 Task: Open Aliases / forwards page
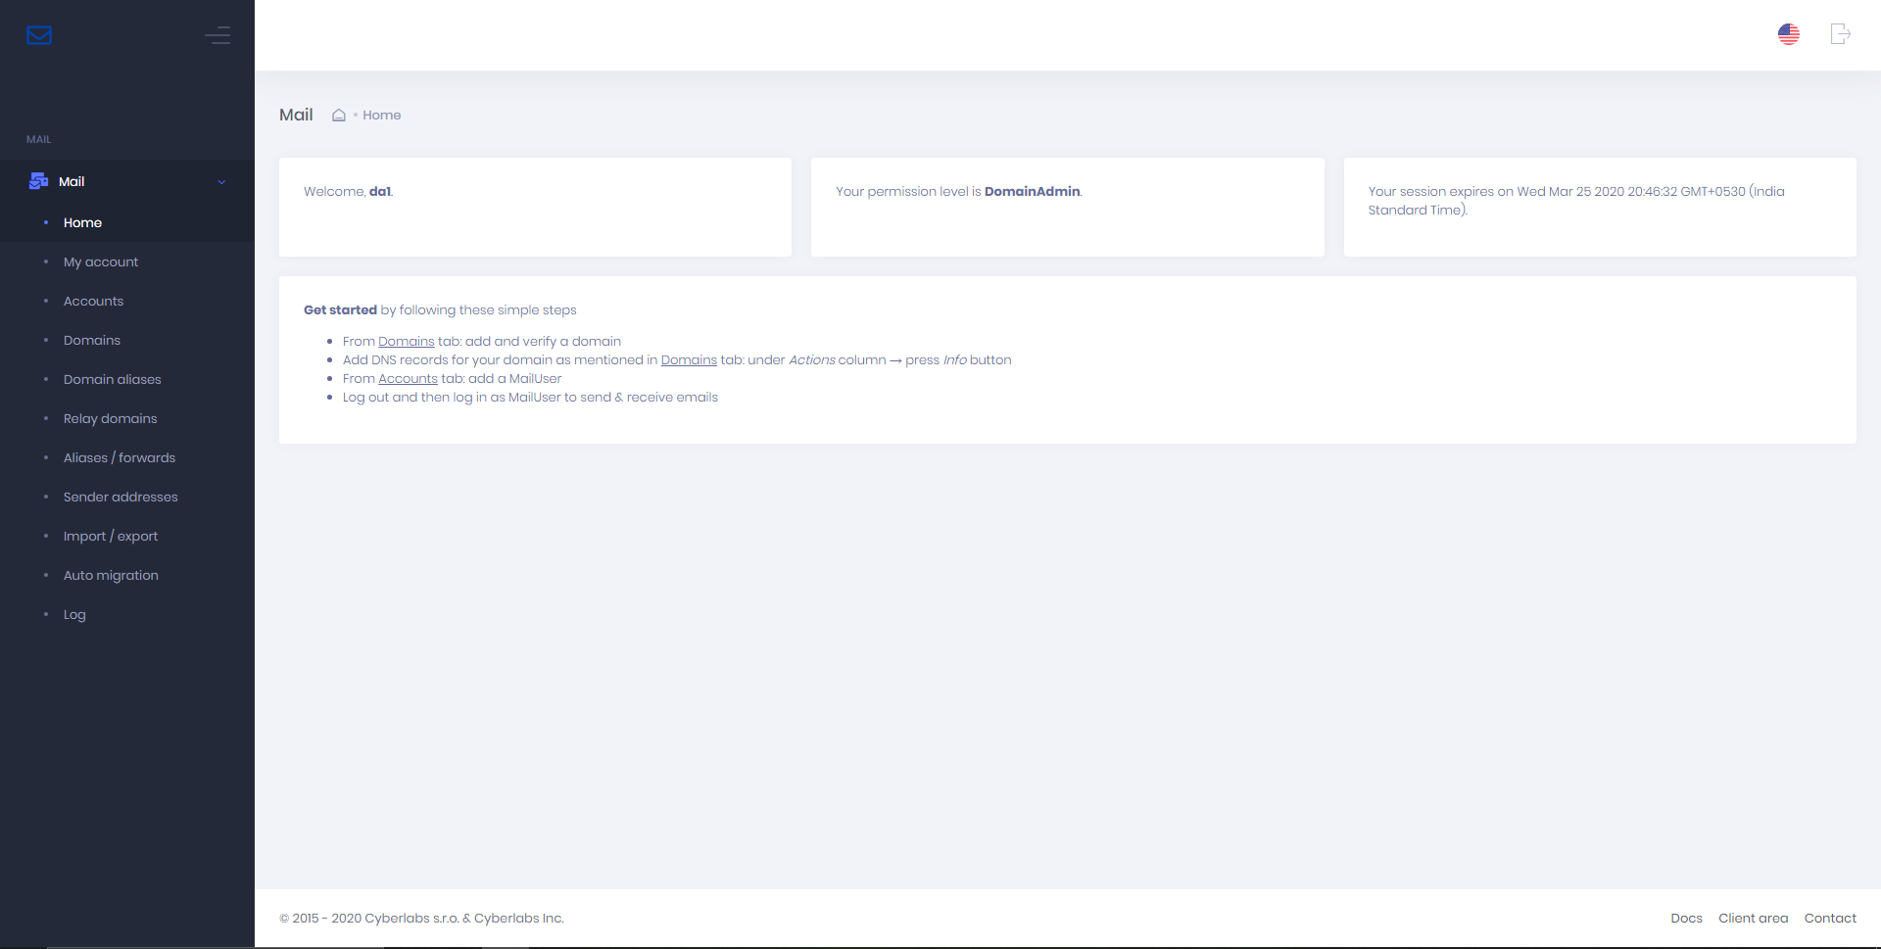click(120, 457)
